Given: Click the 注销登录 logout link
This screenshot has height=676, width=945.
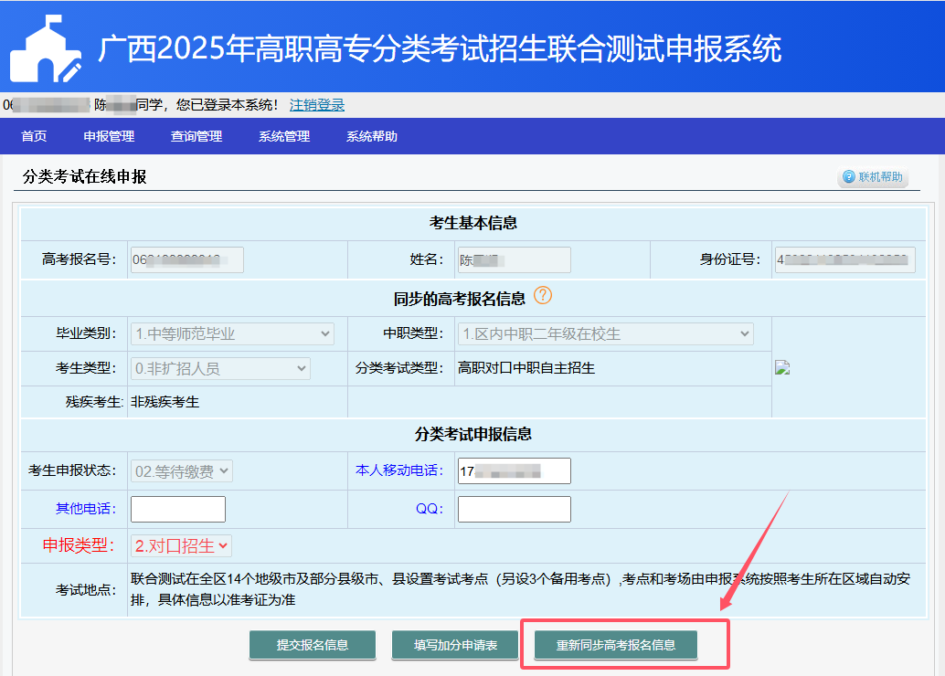Looking at the screenshot, I should (x=317, y=105).
